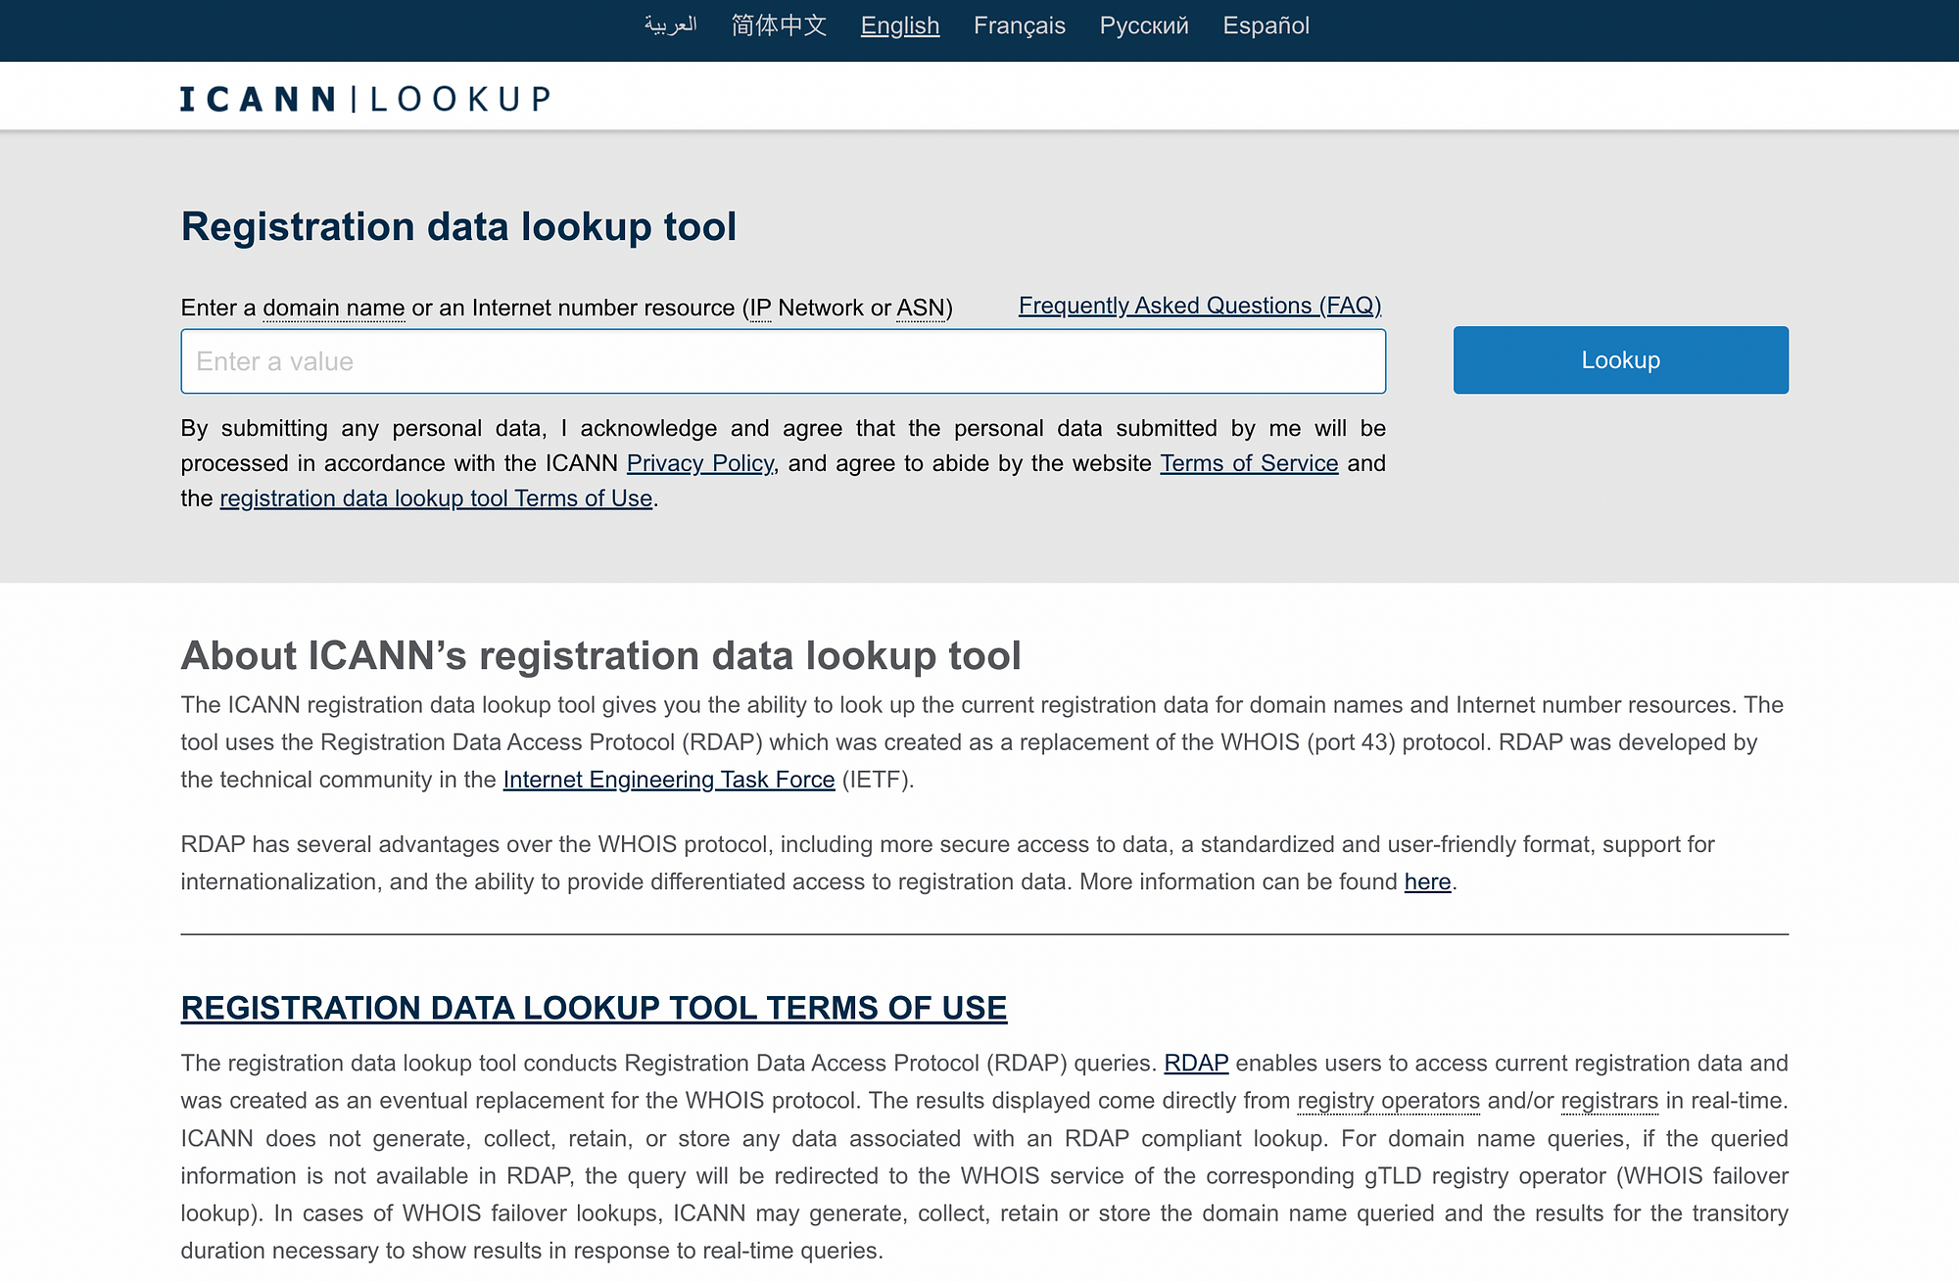
Task: Select the English language option
Action: (898, 24)
